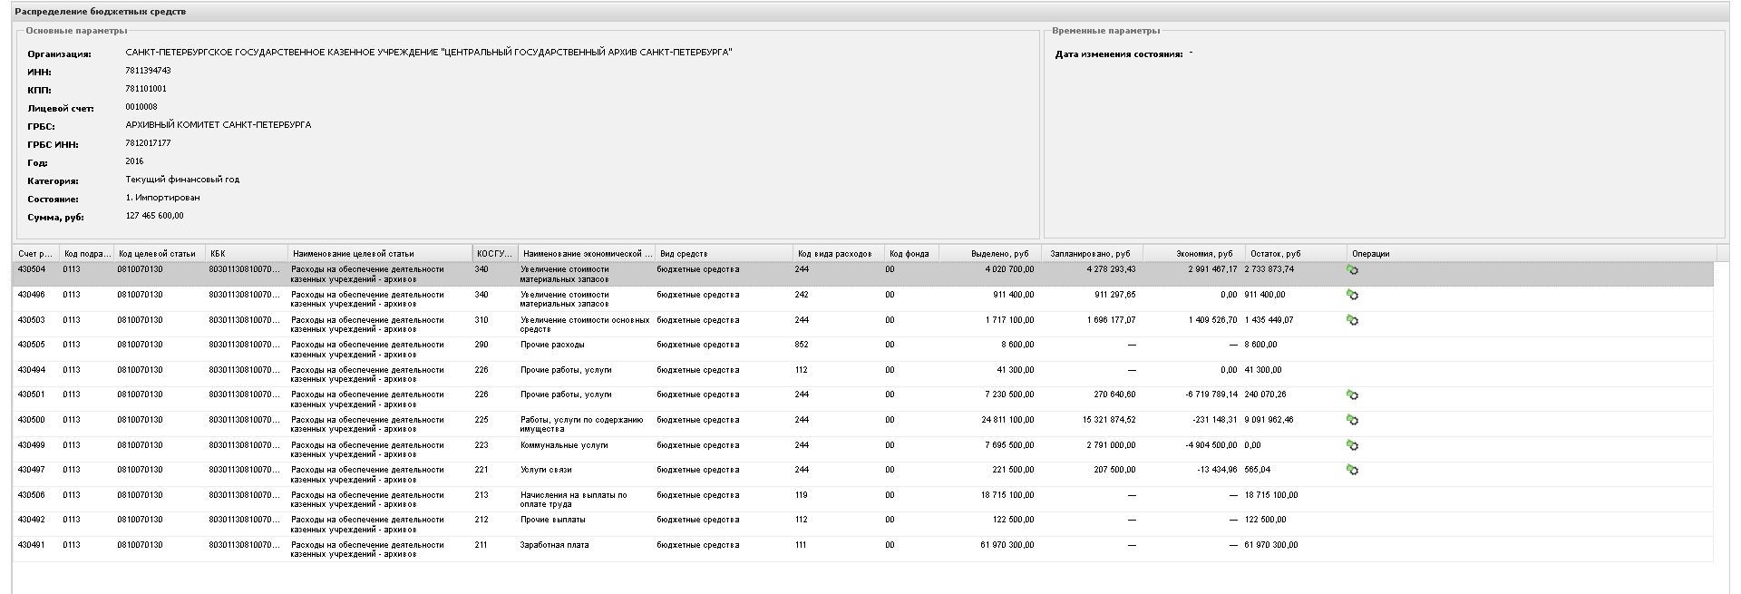
Task: Open operations icon for row 430496
Action: point(1352,295)
